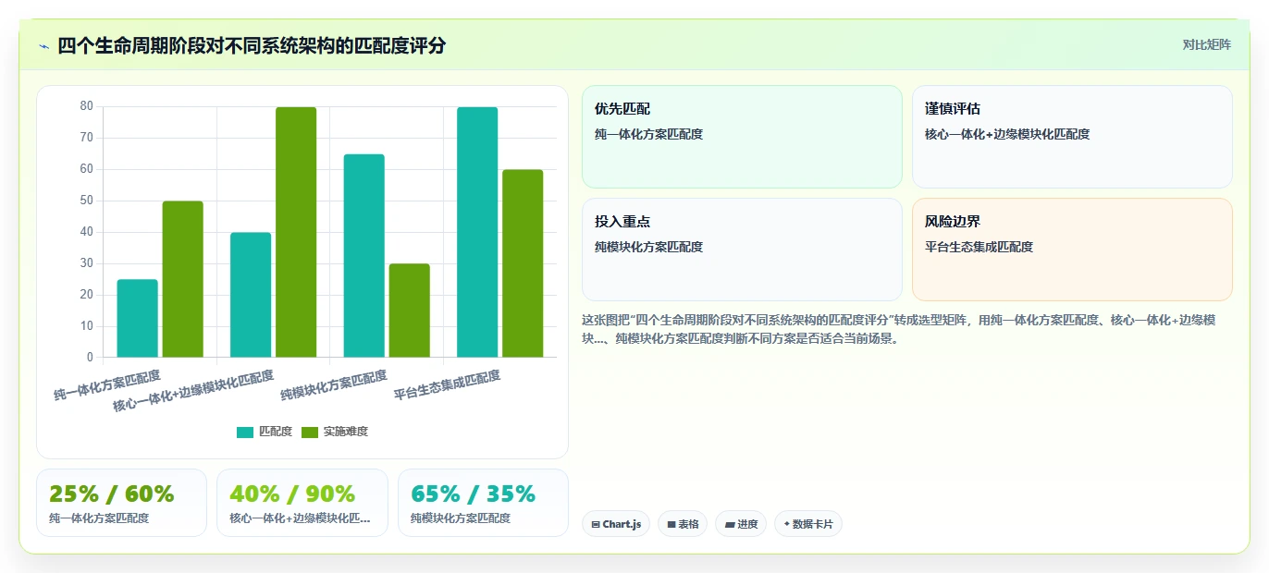Select the 进度 tag
This screenshot has height=573, width=1269.
pos(741,524)
